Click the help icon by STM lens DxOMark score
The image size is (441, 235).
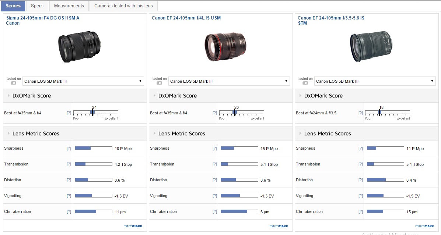tap(361, 113)
